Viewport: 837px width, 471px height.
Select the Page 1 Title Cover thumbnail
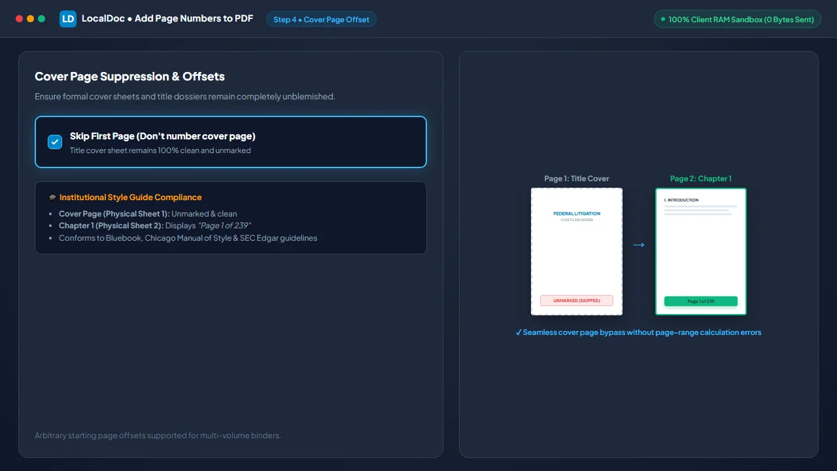pos(577,252)
